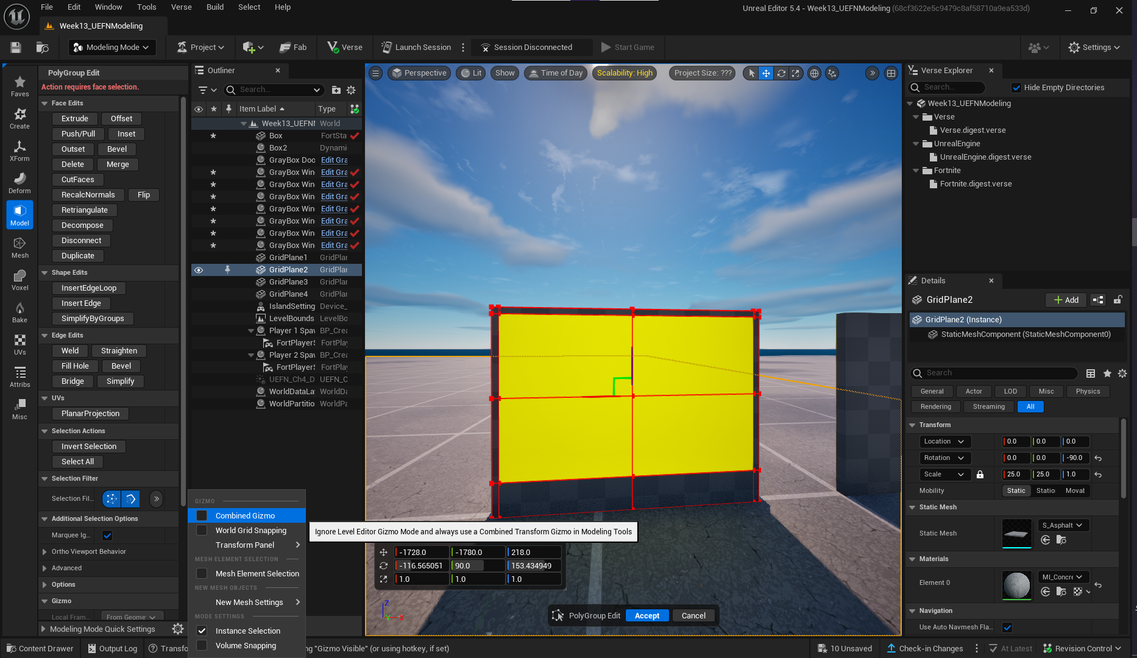
Task: Open the UVs tool category
Action: pyautogui.click(x=19, y=344)
